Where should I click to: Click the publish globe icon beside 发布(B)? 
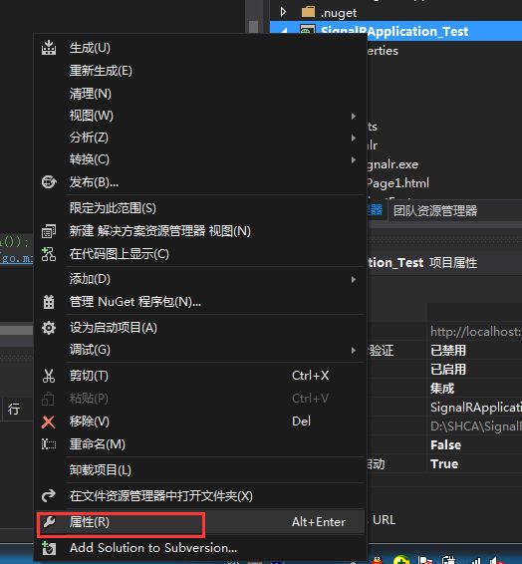49,182
